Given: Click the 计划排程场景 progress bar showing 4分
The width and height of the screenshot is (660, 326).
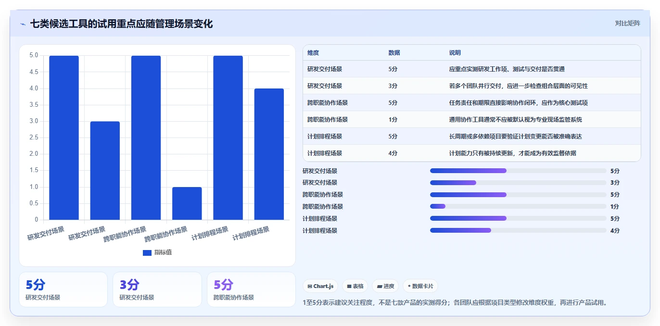Looking at the screenshot, I should click(x=518, y=230).
